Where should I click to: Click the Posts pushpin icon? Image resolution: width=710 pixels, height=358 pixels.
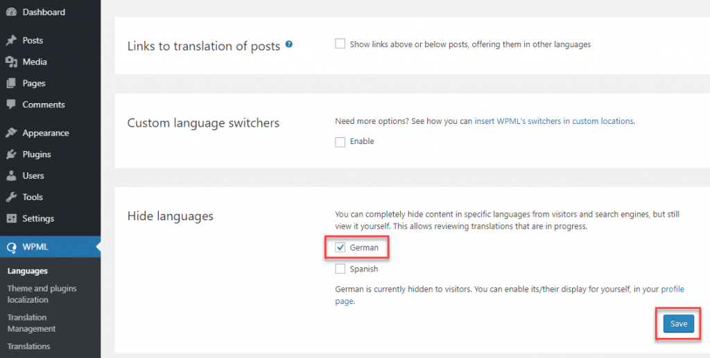[11, 41]
